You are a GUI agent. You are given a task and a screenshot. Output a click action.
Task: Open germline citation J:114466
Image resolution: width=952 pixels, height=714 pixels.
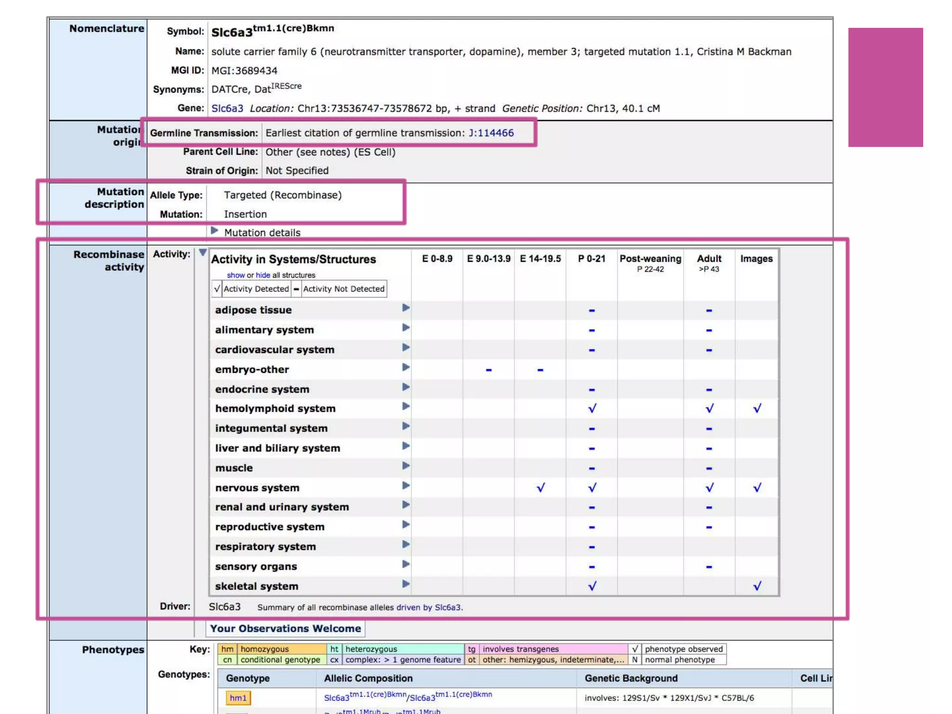(x=491, y=133)
